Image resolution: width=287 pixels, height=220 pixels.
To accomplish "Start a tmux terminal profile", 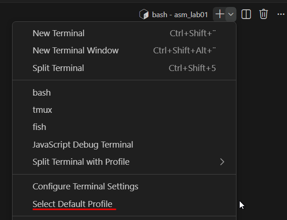I will point(43,110).
